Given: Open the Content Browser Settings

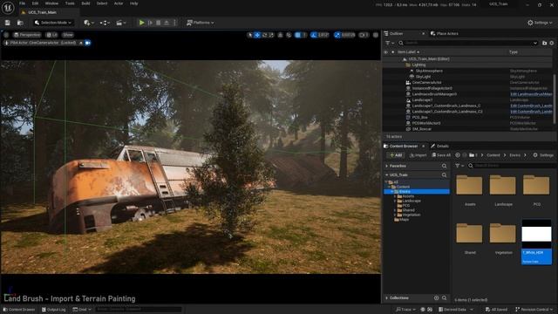Looking at the screenshot, I should (x=543, y=155).
